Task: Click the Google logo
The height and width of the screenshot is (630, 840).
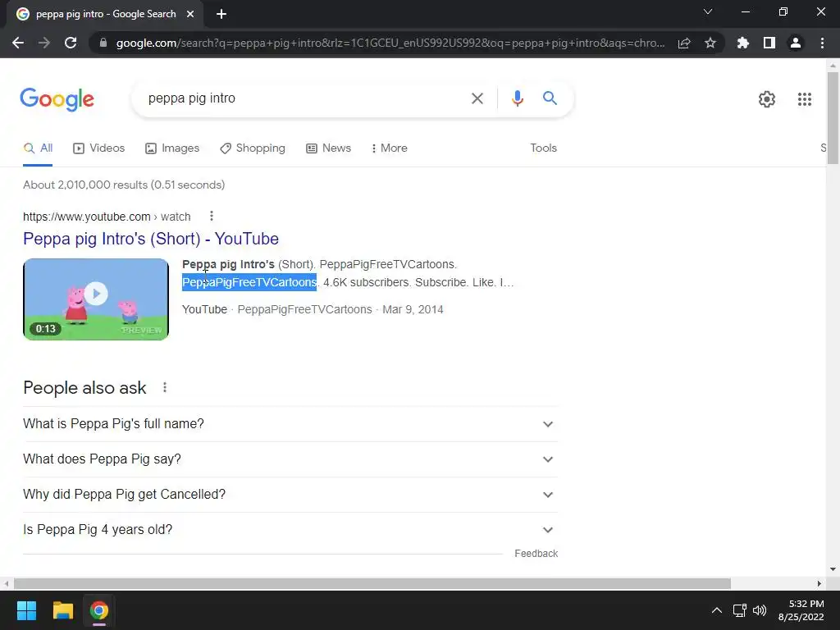Action: [x=57, y=99]
